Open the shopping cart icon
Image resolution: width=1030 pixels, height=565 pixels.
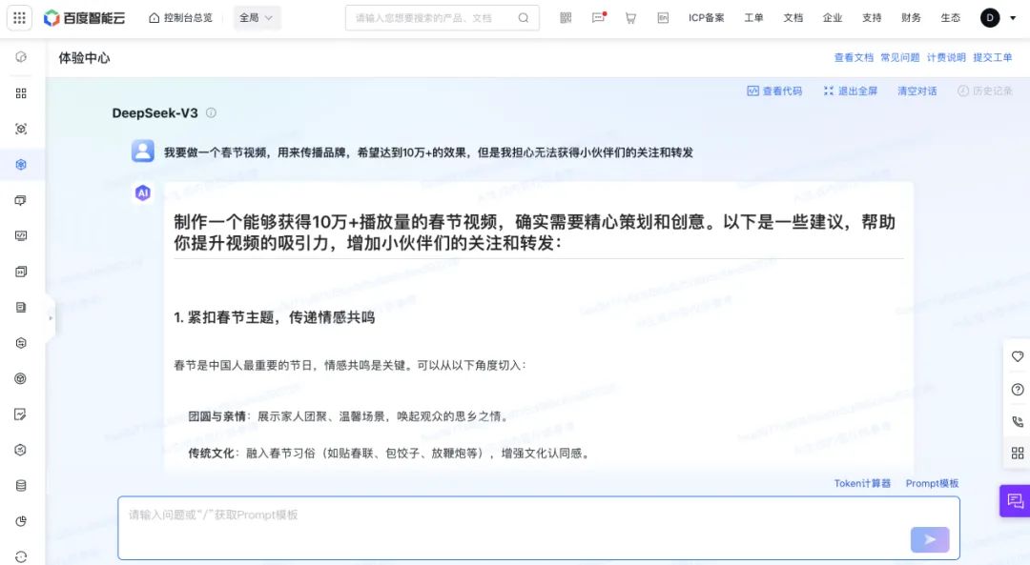tap(630, 18)
